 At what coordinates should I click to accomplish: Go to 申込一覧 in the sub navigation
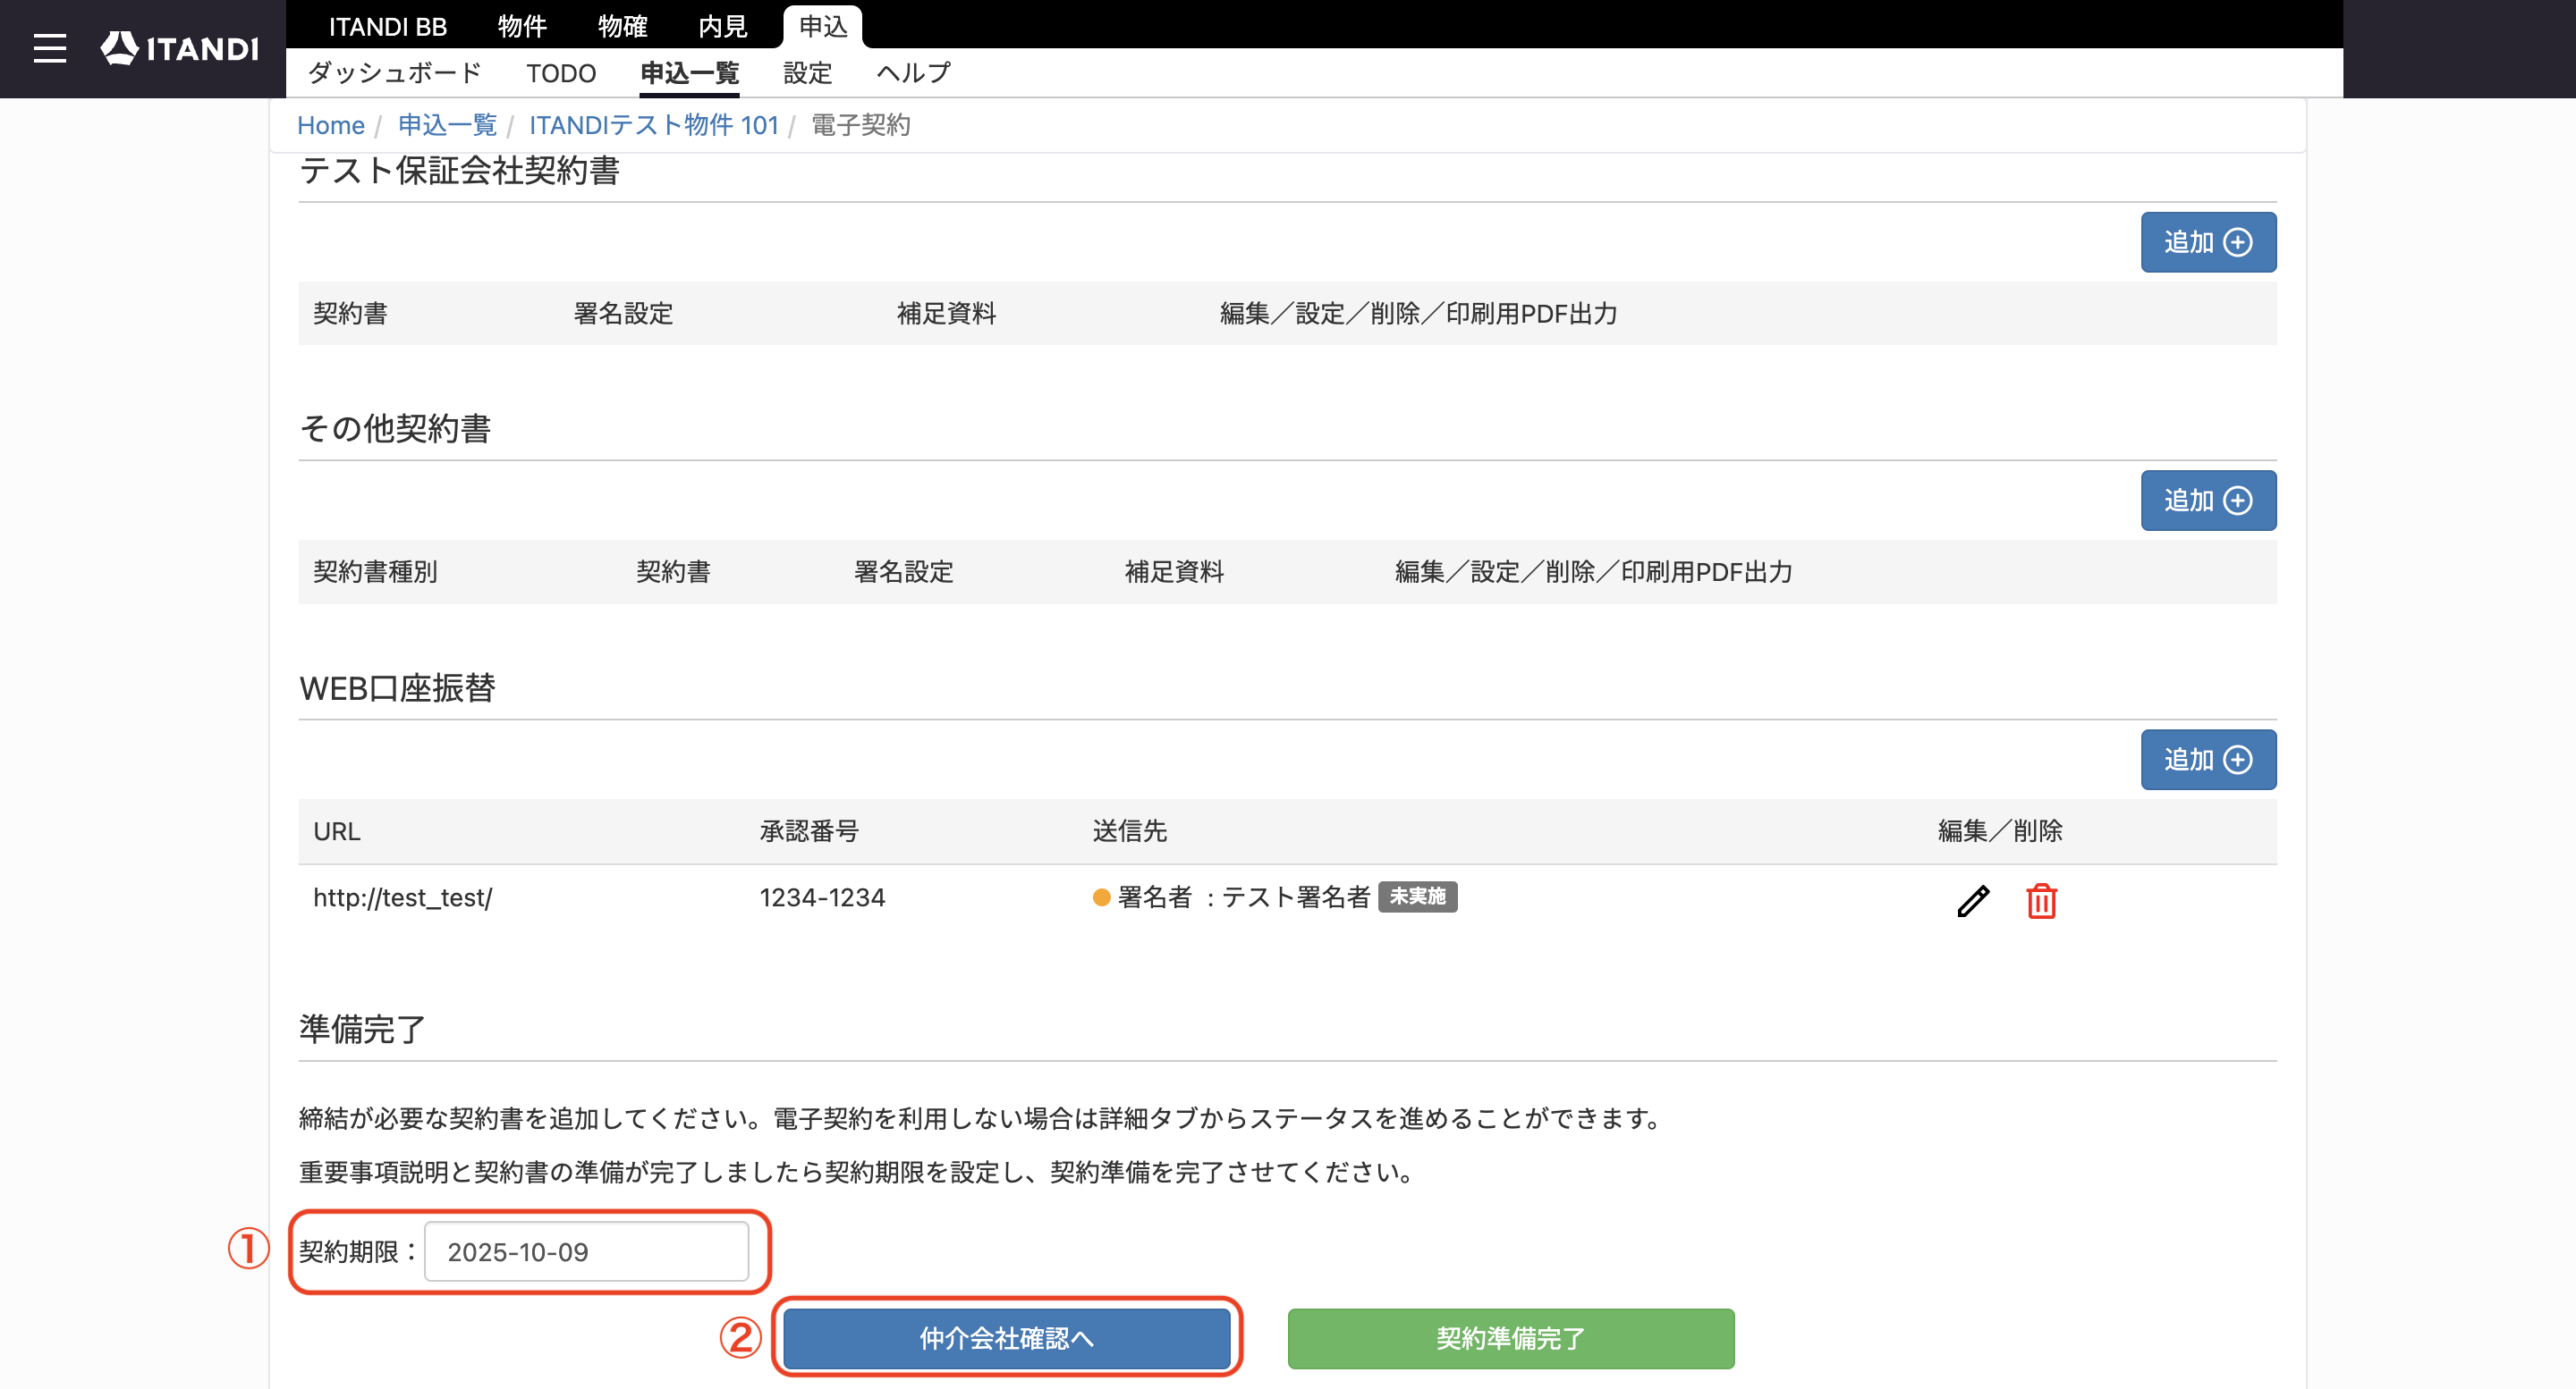coord(689,73)
